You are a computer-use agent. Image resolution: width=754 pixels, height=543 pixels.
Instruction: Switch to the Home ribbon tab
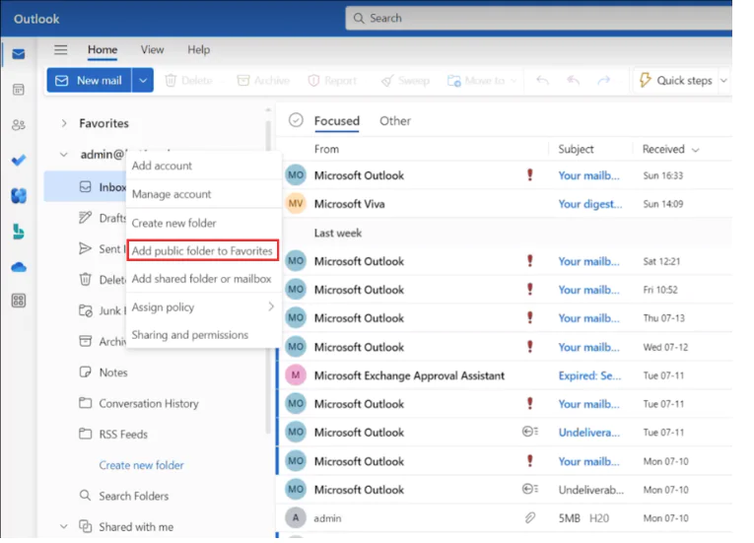coord(103,49)
